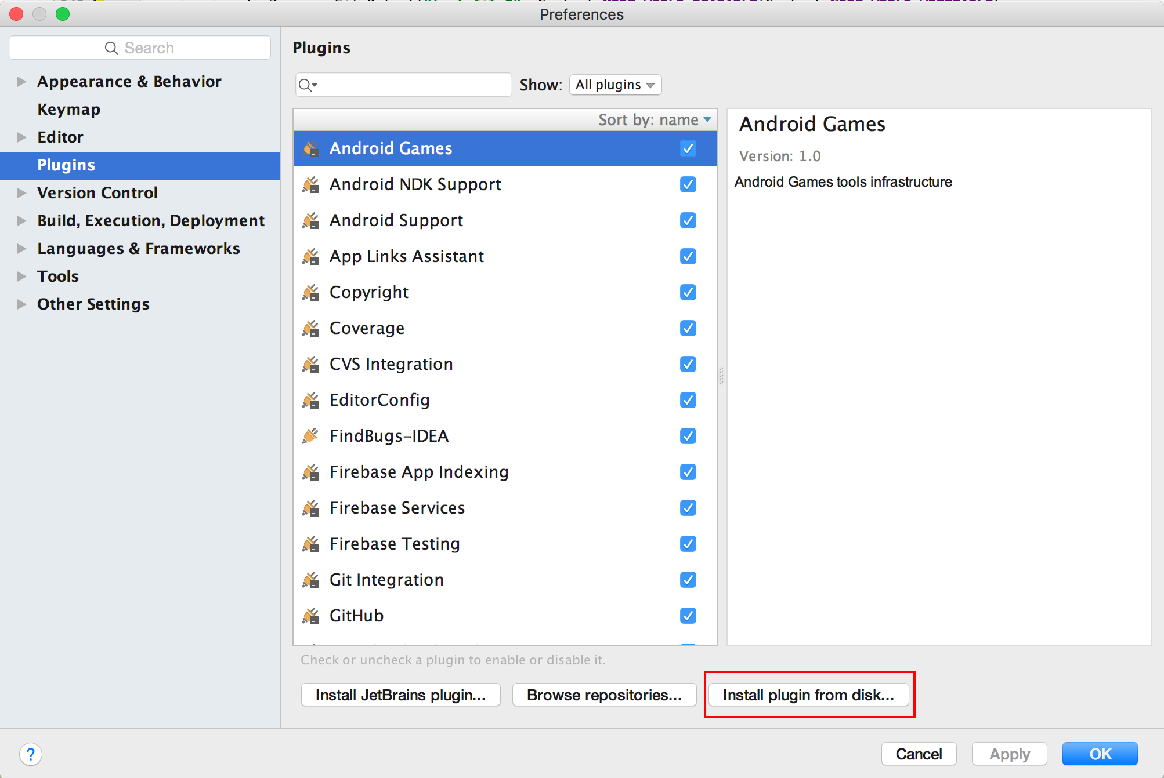1164x778 pixels.
Task: Expand Other Settings tree arrow
Action: (21, 304)
